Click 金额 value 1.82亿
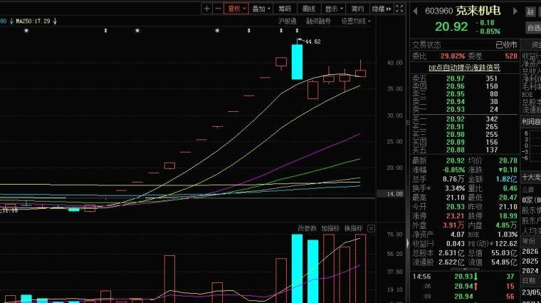 tap(506, 179)
